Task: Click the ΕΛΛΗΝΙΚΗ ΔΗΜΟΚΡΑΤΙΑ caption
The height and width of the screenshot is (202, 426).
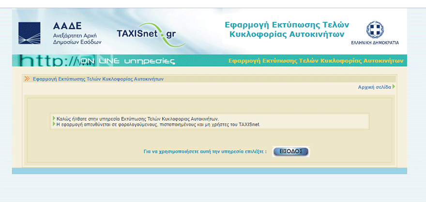Action: pyautogui.click(x=375, y=43)
